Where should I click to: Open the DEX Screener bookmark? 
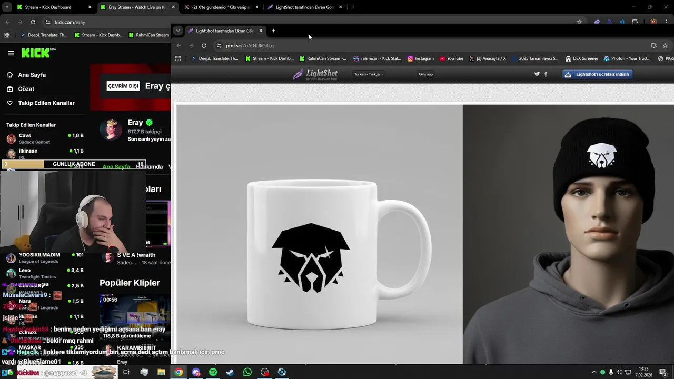pos(582,58)
